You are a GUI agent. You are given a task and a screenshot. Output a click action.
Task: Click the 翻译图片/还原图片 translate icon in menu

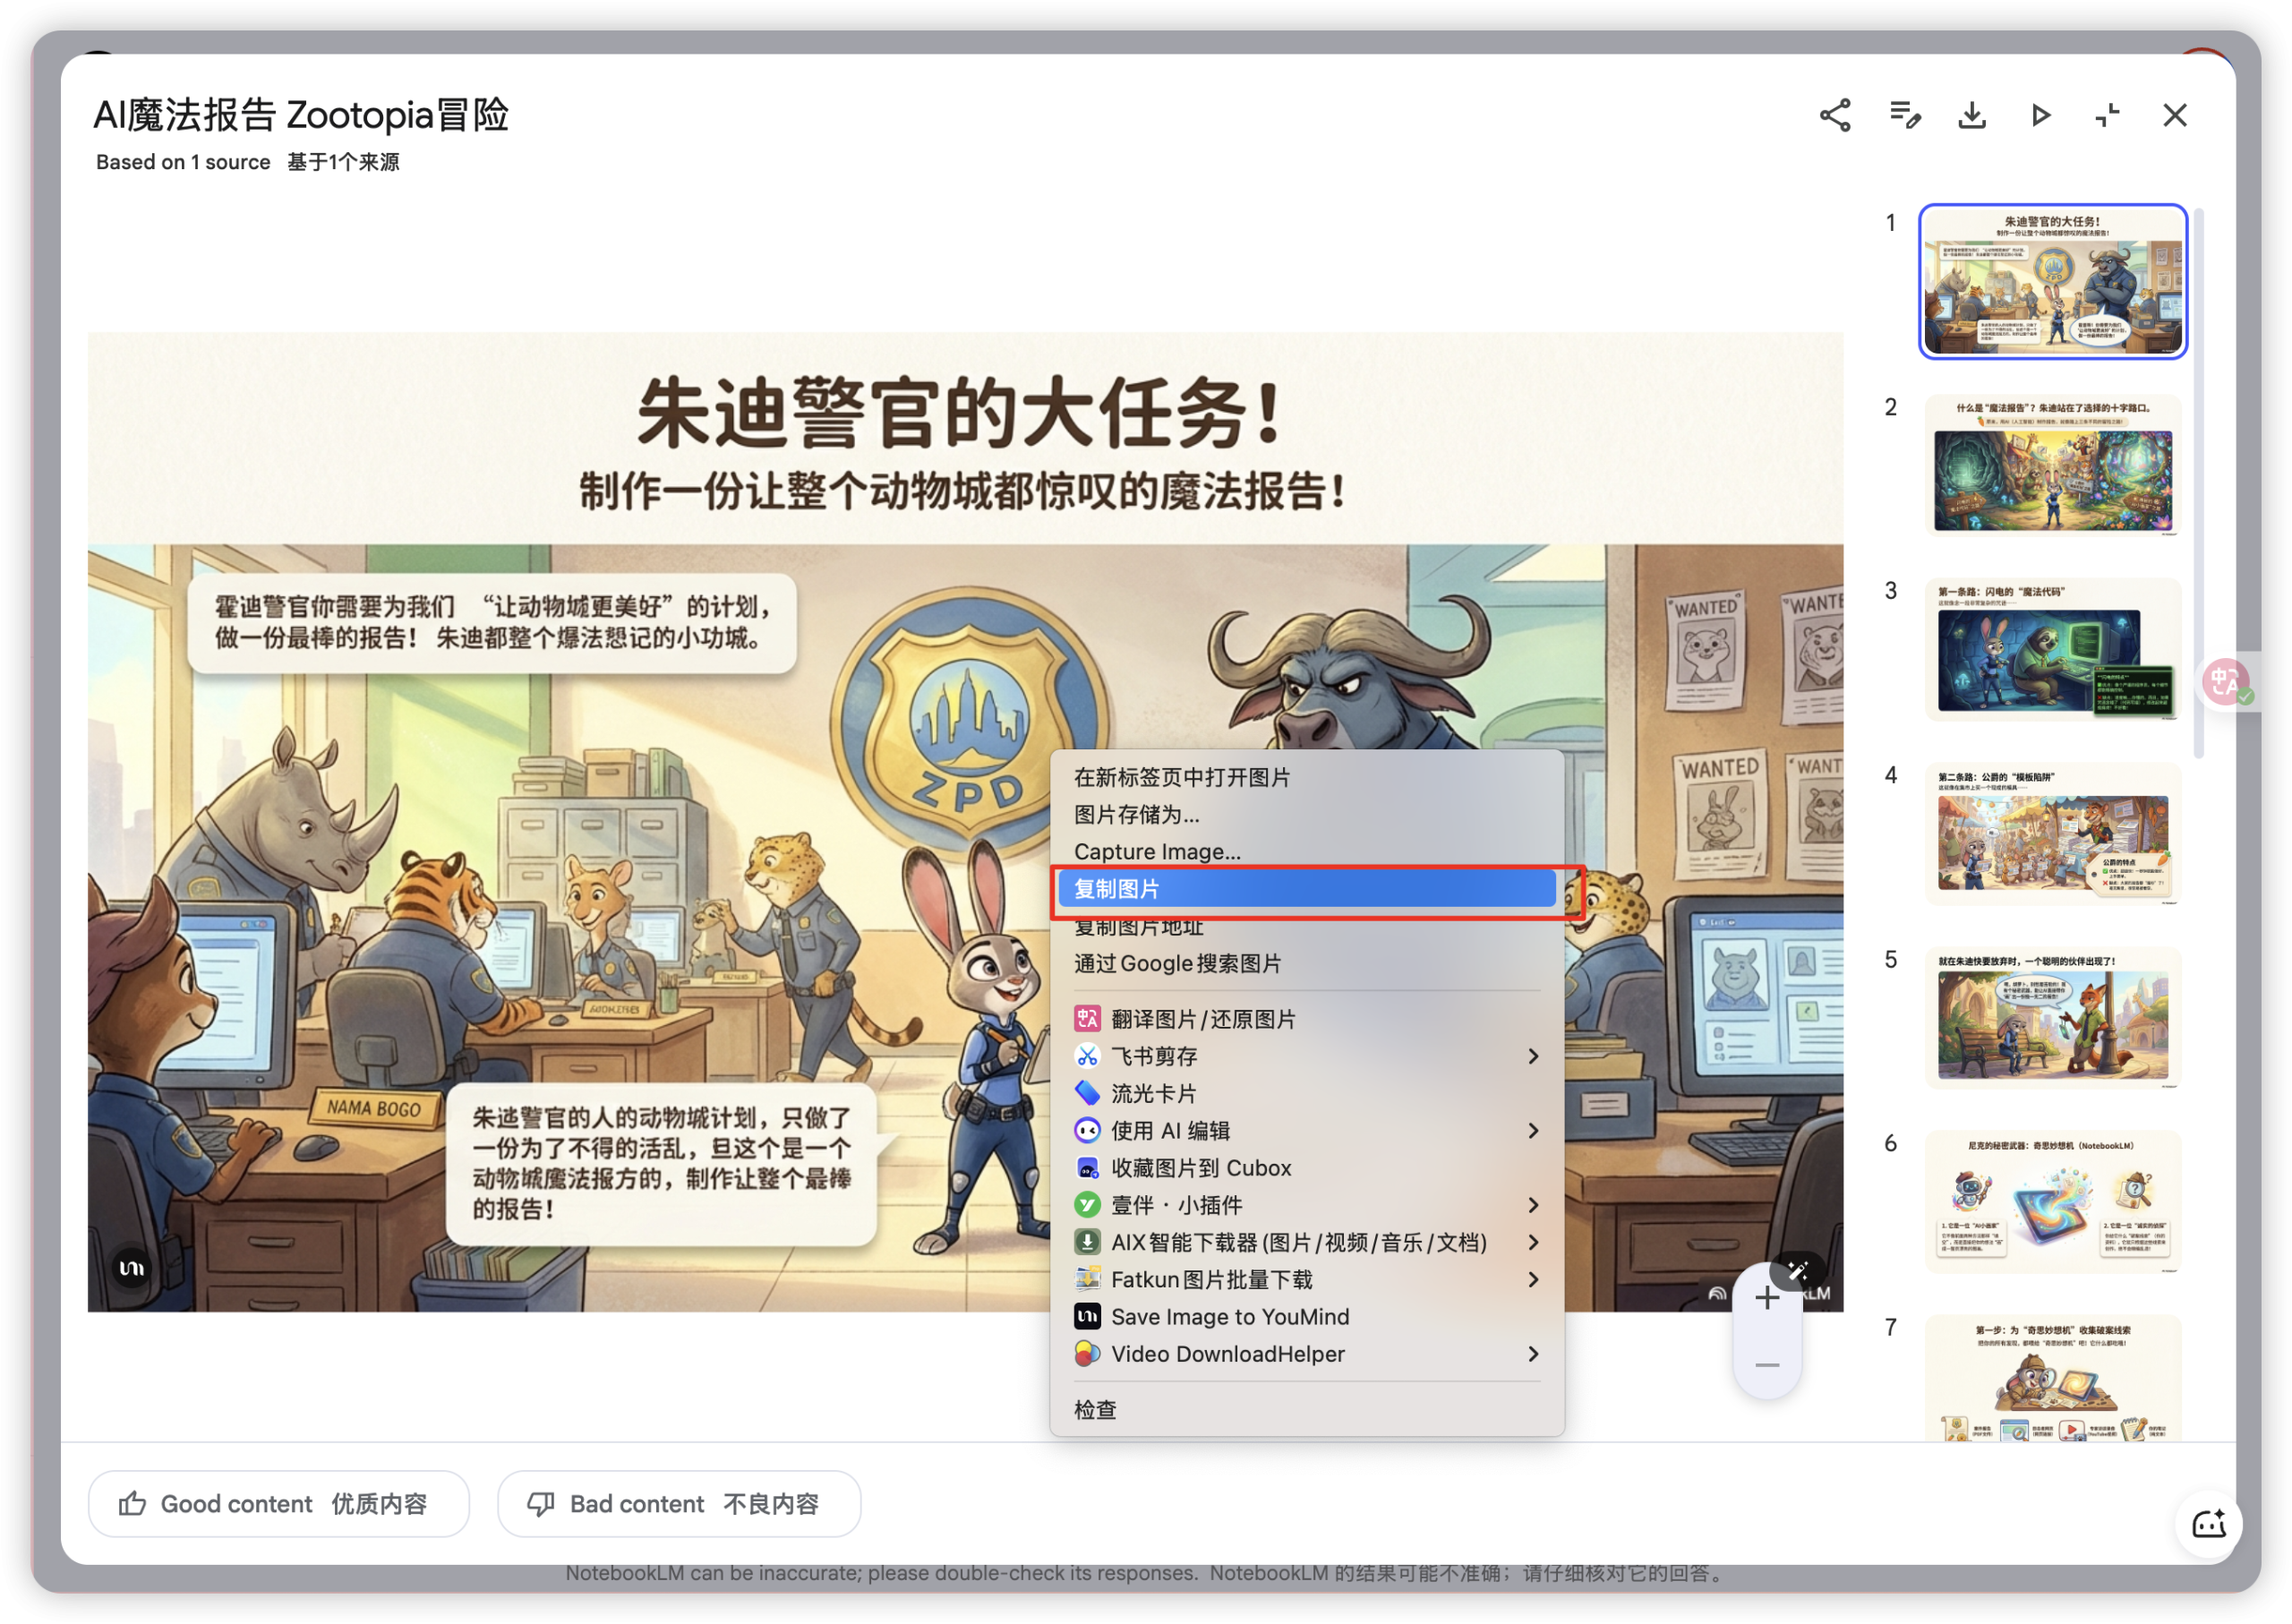(x=1087, y=1018)
